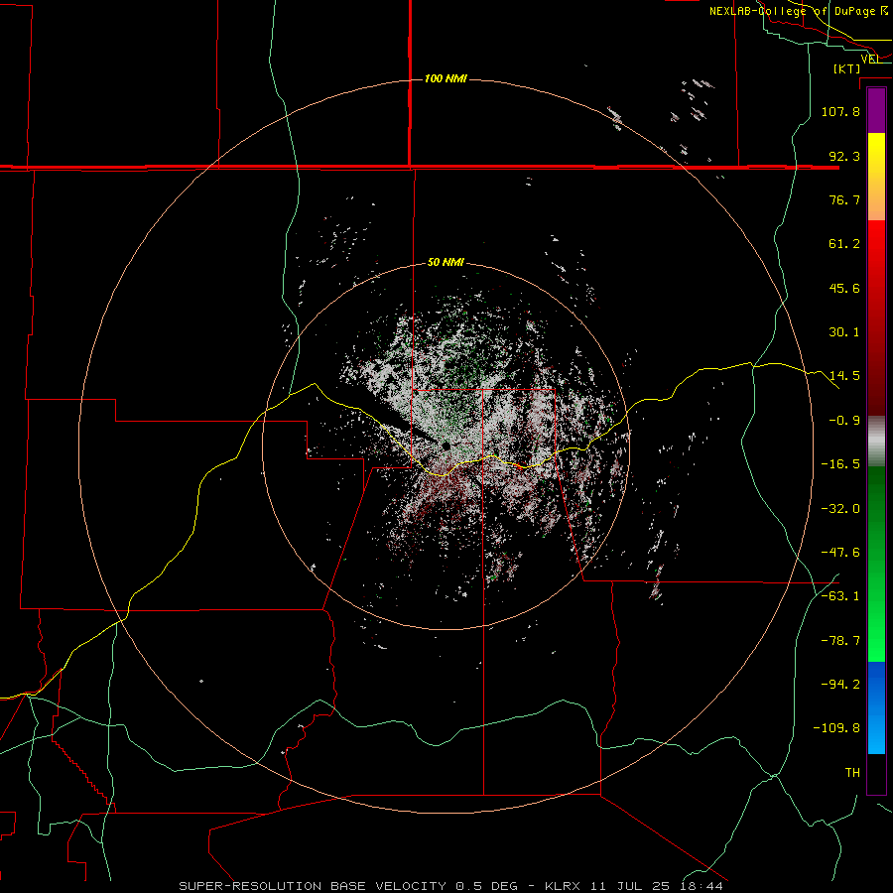Click the 14.5 legend value
Screen dimensions: 893x893
(x=844, y=376)
